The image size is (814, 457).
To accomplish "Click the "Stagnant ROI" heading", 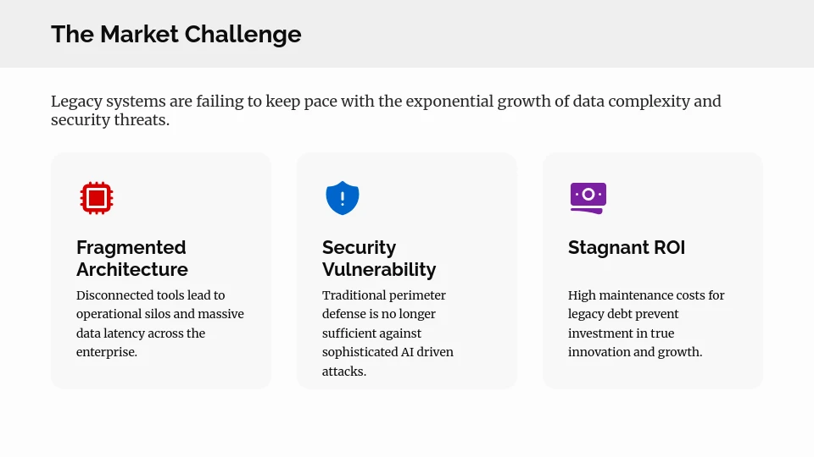I will [627, 247].
